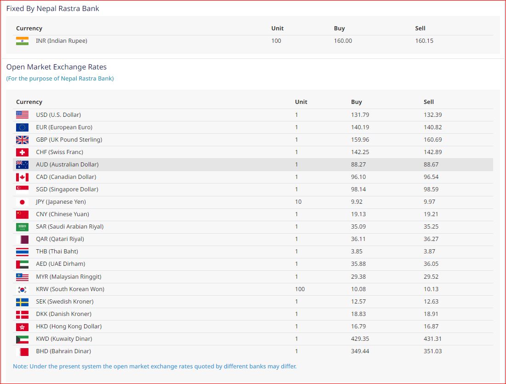Click the open market rates note text
Screen dimensions: 506x384
[154, 367]
